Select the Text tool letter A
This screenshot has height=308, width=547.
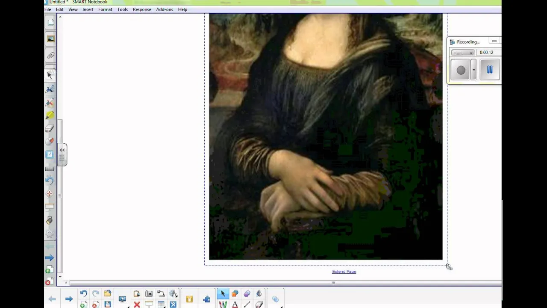coord(235,305)
